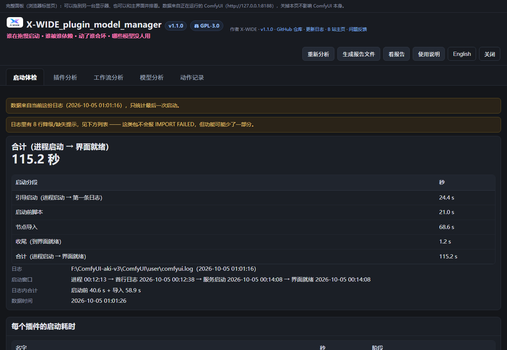Viewport: 507px width, 350px height.
Task: Click the X-WIDE_plugin_model_manager title
Action: (x=94, y=25)
